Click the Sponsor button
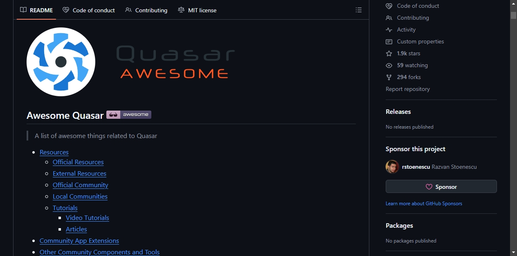 coord(441,186)
